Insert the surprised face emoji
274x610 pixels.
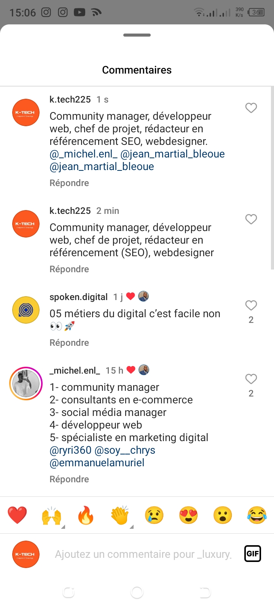pos(223,515)
